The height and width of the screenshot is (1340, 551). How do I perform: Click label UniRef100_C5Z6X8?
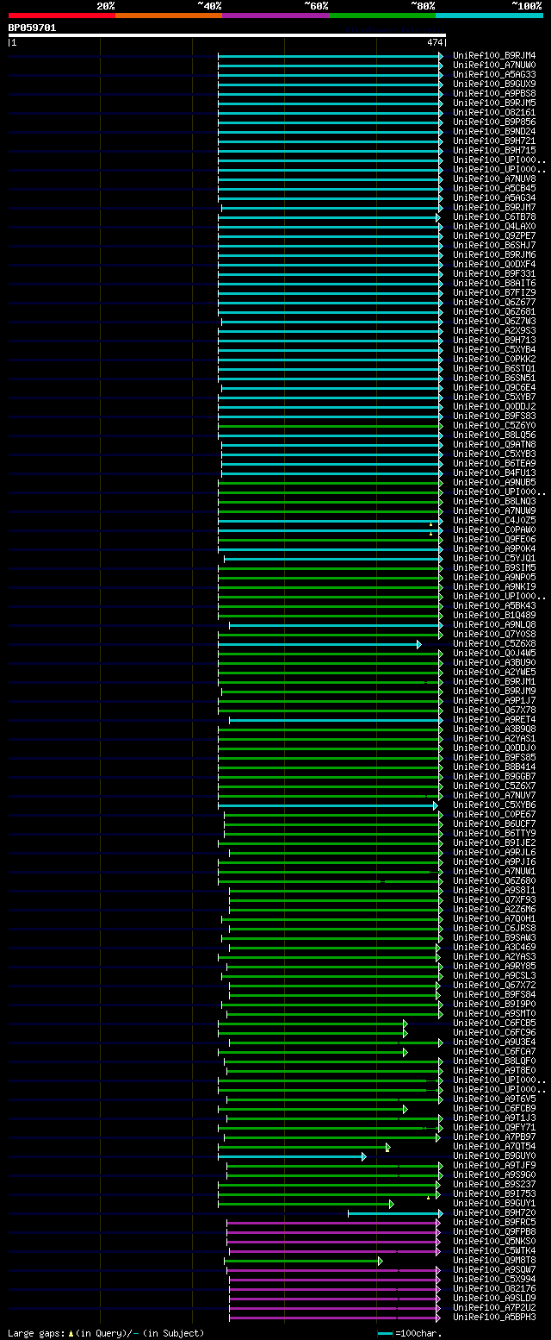click(x=494, y=644)
